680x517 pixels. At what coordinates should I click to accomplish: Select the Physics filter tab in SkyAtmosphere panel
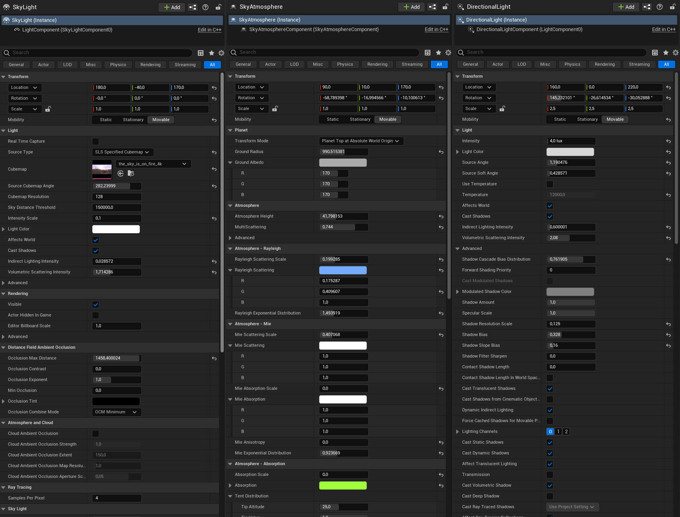(345, 64)
